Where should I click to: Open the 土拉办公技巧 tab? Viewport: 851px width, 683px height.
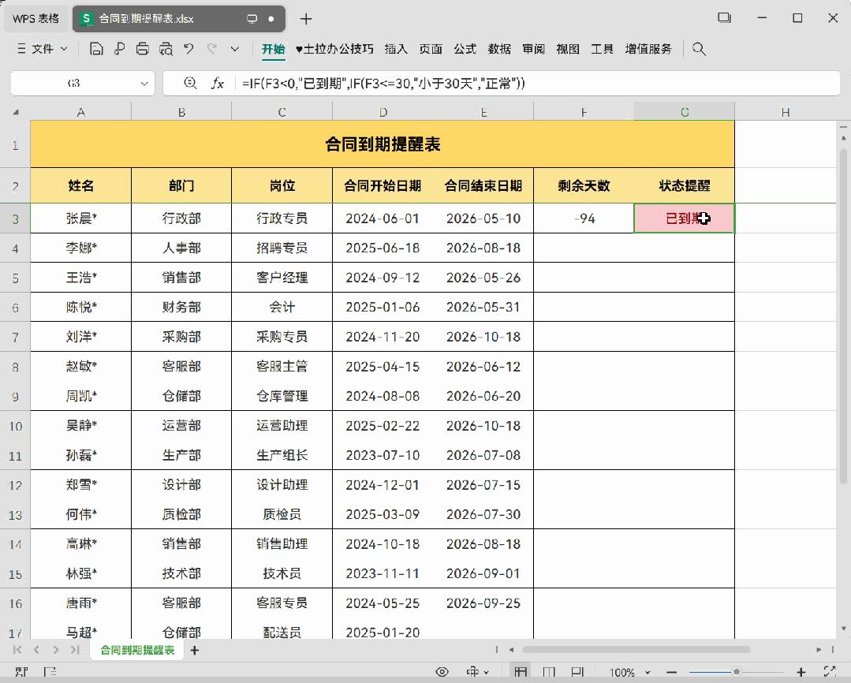click(x=334, y=49)
